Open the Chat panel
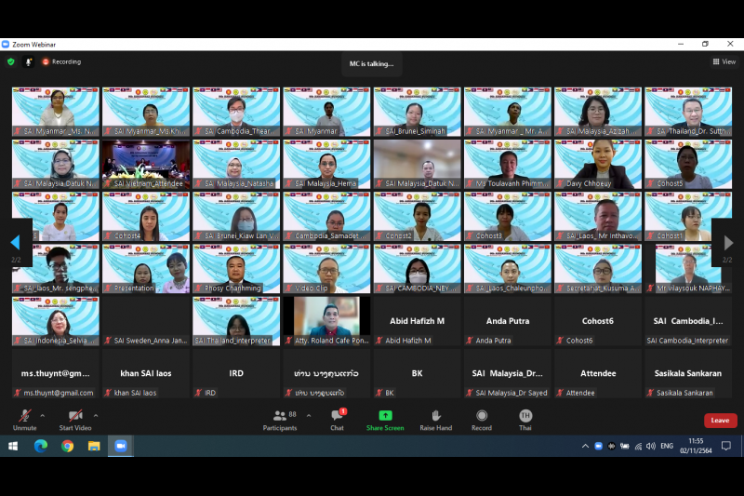This screenshot has width=744, height=496. tap(337, 416)
